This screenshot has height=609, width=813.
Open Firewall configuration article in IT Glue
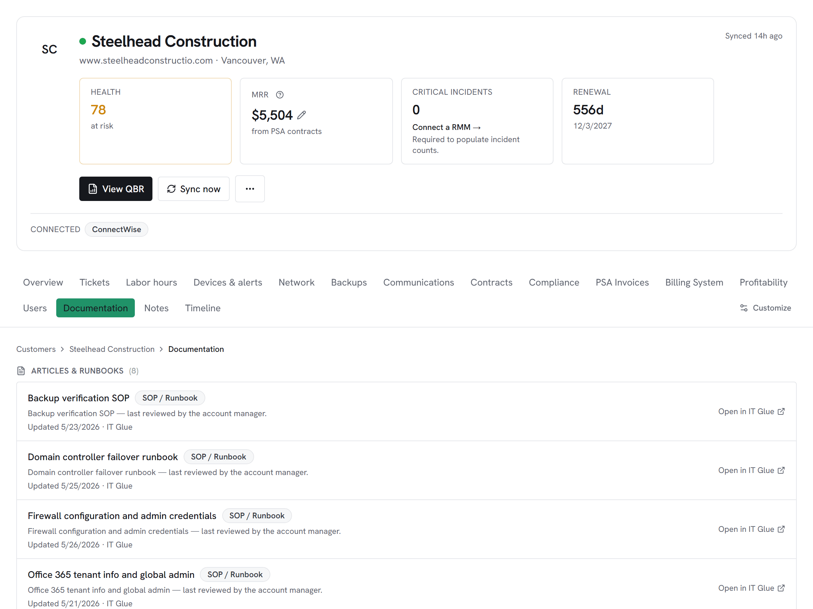click(752, 529)
